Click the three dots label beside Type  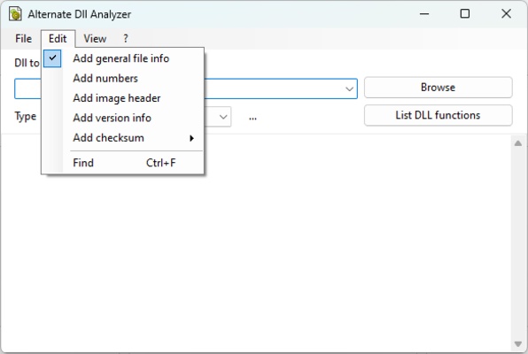(252, 118)
